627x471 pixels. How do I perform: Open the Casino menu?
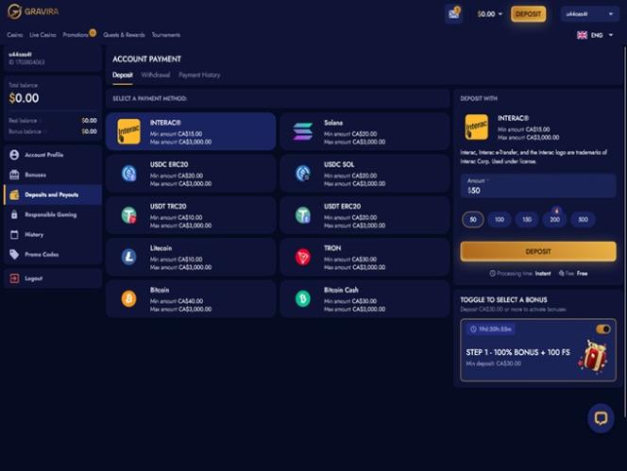click(15, 35)
